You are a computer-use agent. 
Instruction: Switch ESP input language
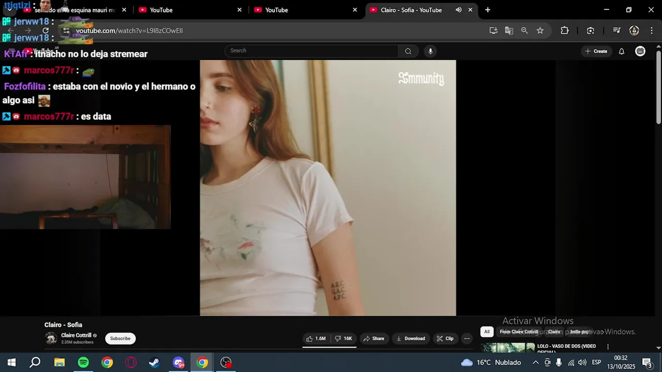point(596,362)
